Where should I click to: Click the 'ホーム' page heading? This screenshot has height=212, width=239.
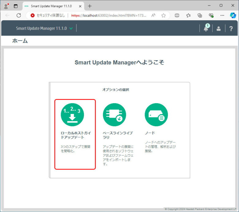tap(20, 41)
